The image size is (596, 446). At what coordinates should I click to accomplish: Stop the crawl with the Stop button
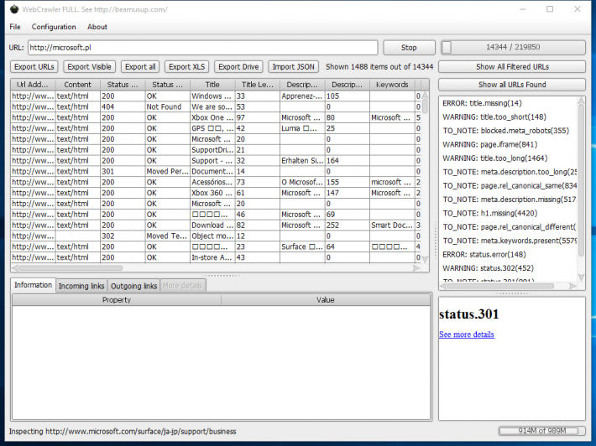click(x=409, y=48)
